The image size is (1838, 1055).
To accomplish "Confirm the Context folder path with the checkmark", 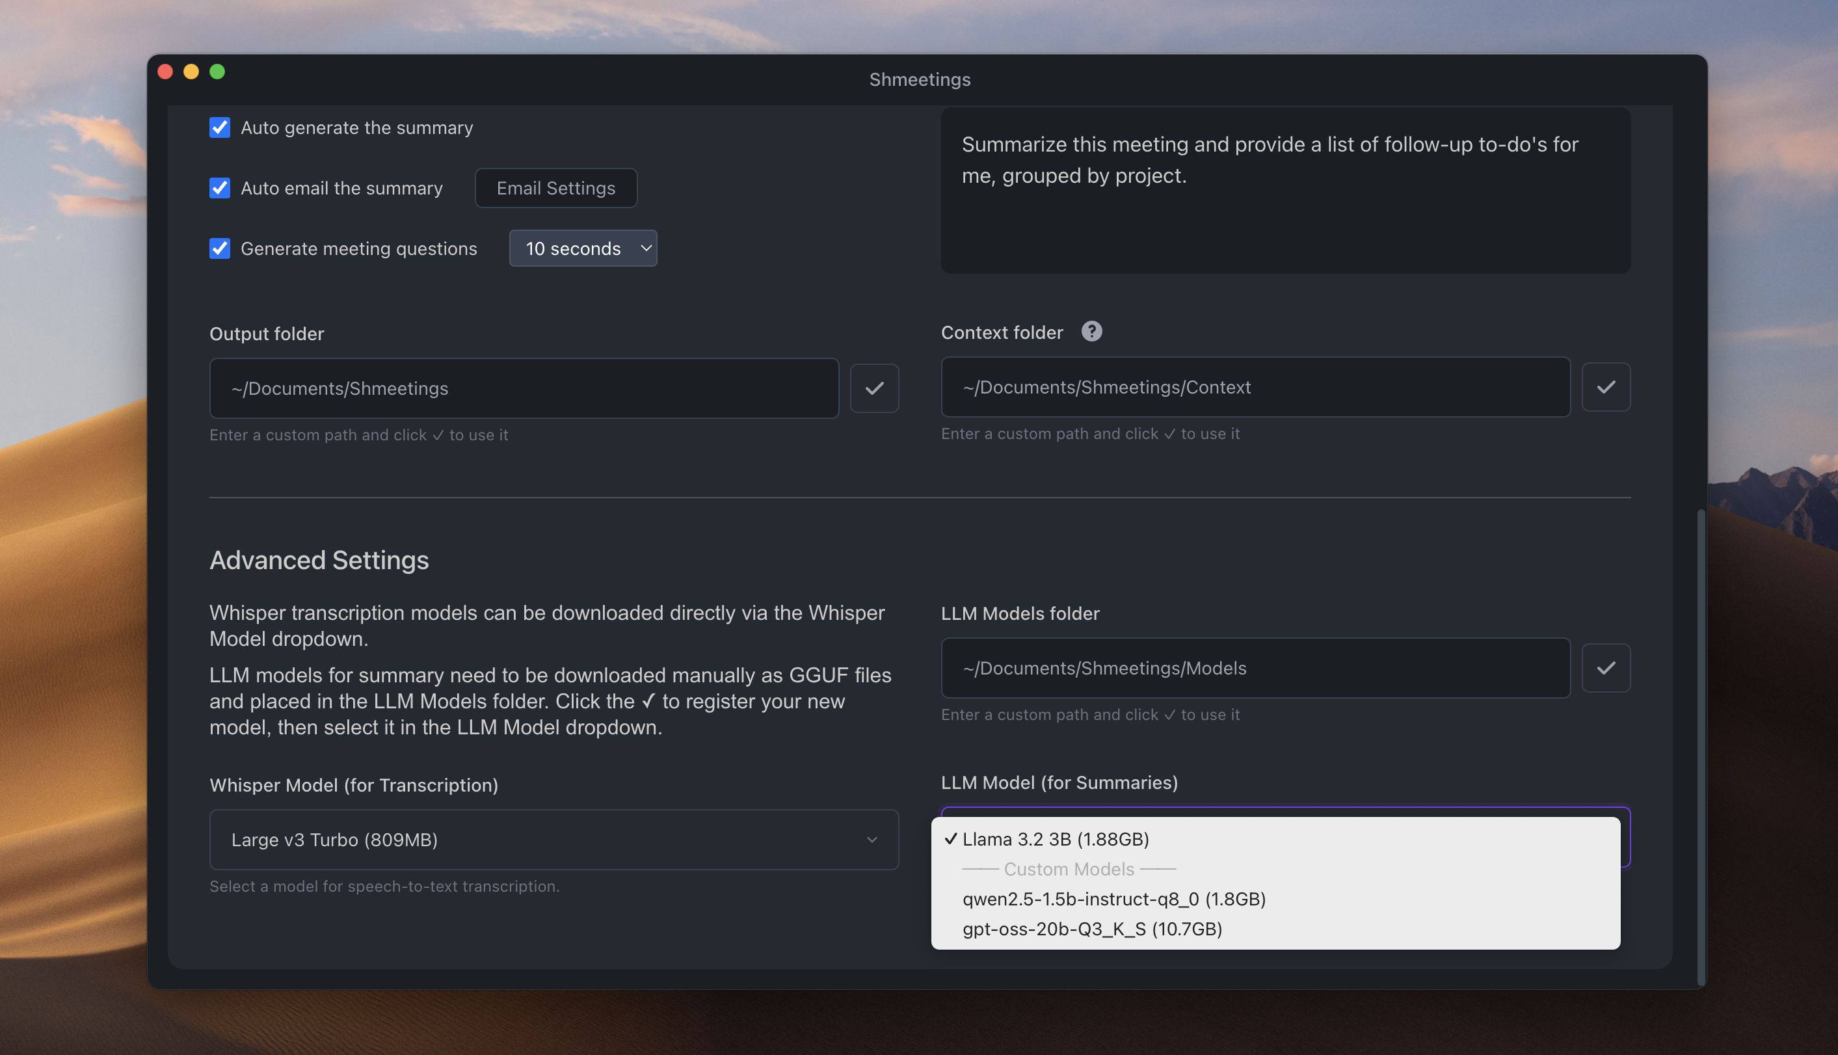I will (1605, 386).
